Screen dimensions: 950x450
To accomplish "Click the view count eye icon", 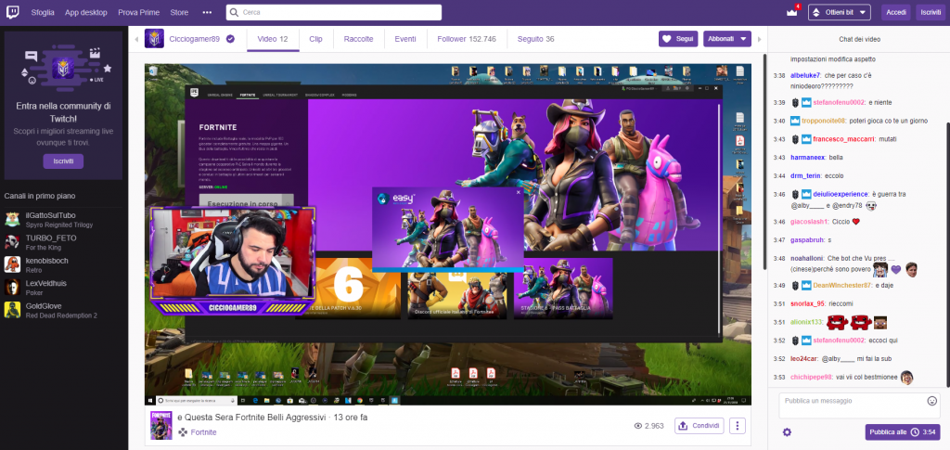I will pos(638,426).
